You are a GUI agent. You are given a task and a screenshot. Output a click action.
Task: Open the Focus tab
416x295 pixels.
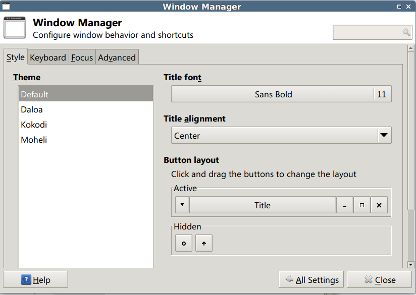click(82, 57)
